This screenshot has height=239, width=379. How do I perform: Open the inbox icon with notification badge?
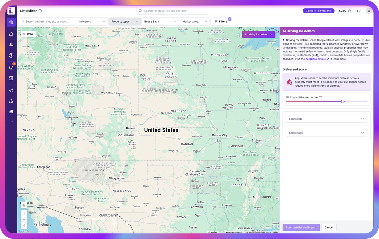[x=11, y=67]
